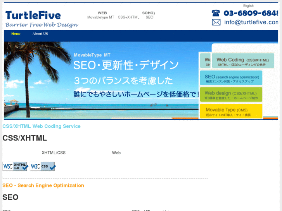
Task: Switch to the English language link
Action: click(x=248, y=6)
